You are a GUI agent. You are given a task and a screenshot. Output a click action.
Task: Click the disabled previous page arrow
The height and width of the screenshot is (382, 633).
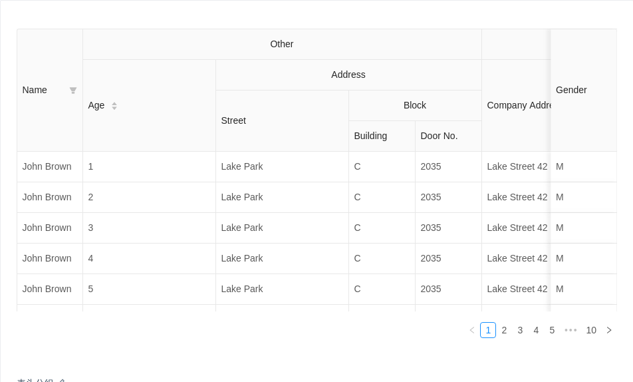(x=472, y=330)
